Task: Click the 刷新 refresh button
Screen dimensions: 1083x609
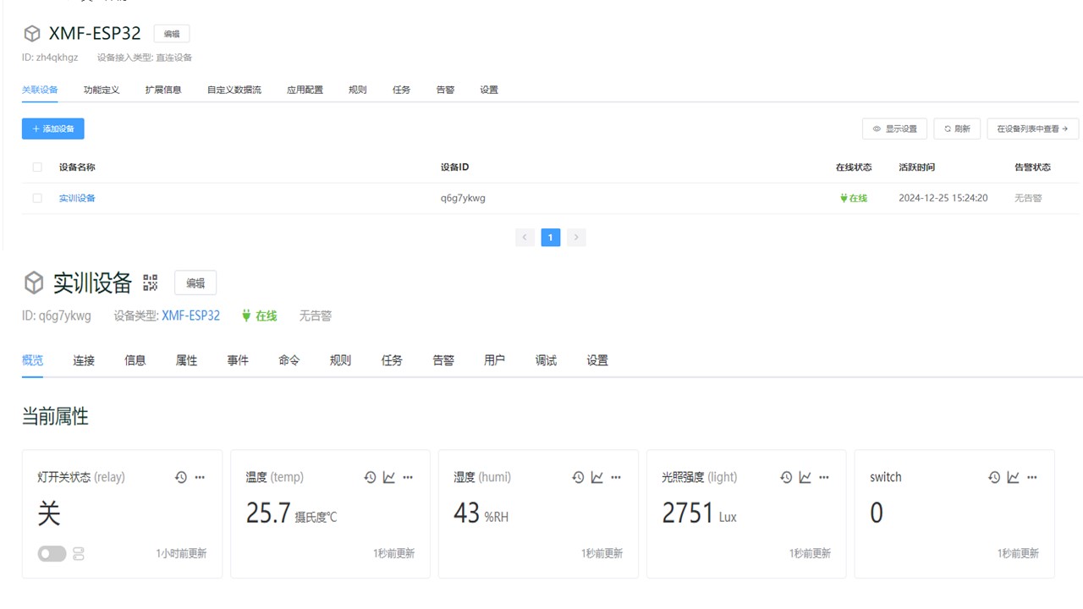Action: pyautogui.click(x=956, y=129)
